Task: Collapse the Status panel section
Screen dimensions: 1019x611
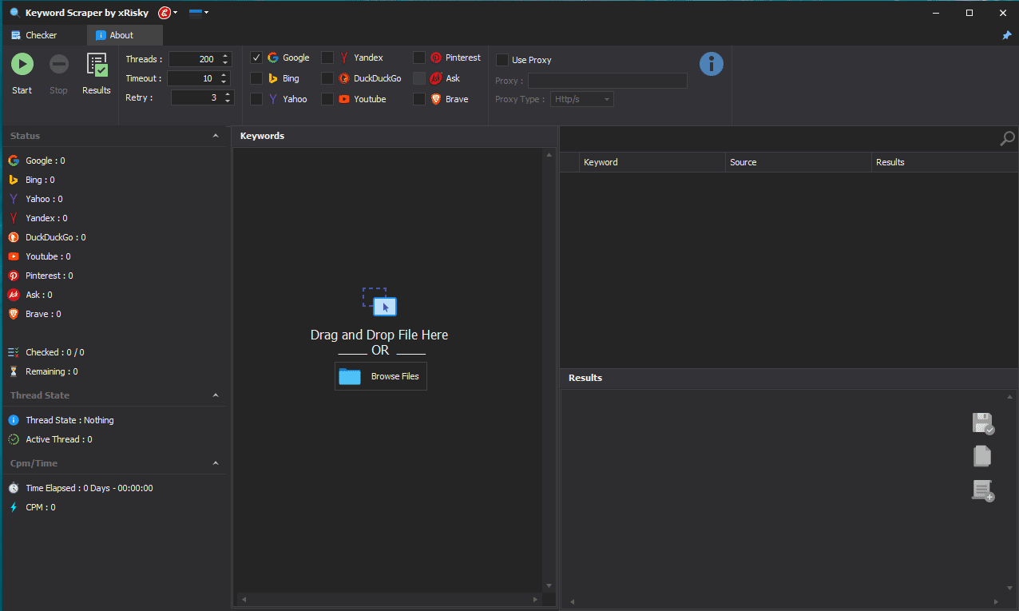Action: (x=216, y=136)
